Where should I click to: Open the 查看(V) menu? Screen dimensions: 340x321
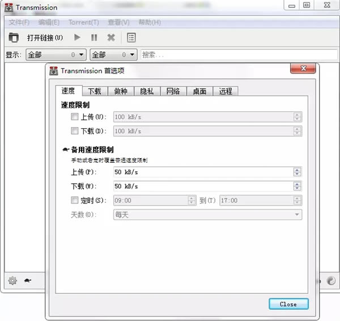(x=119, y=22)
